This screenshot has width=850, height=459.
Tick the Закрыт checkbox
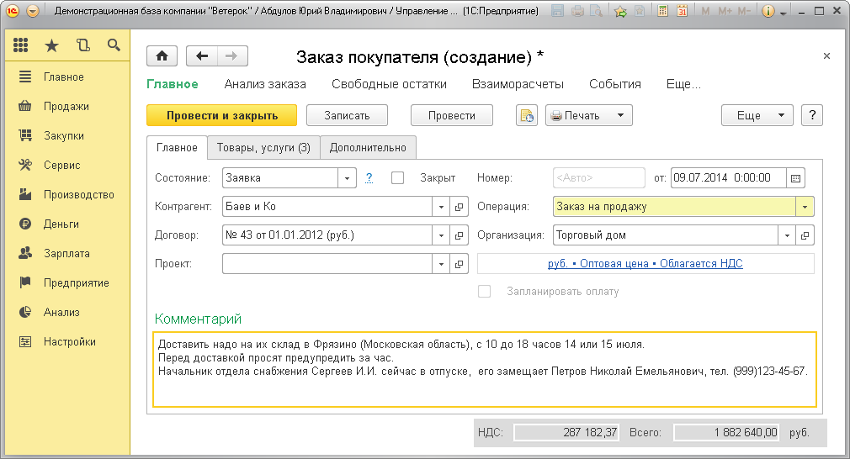coord(397,177)
